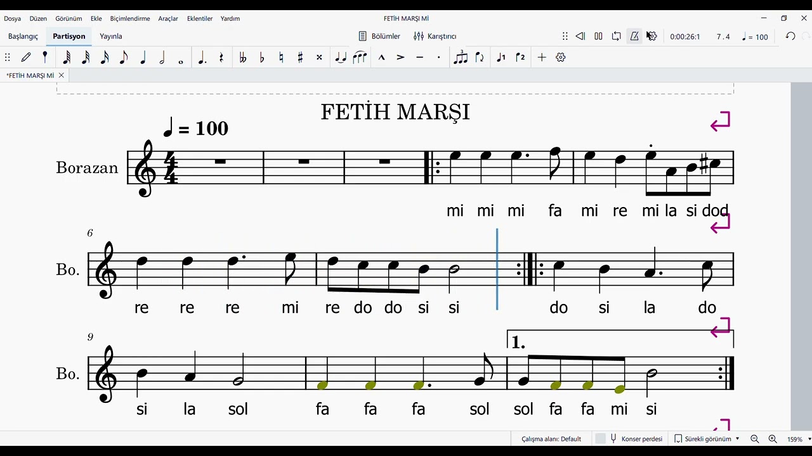Open the plus add-element menu

coord(542,58)
